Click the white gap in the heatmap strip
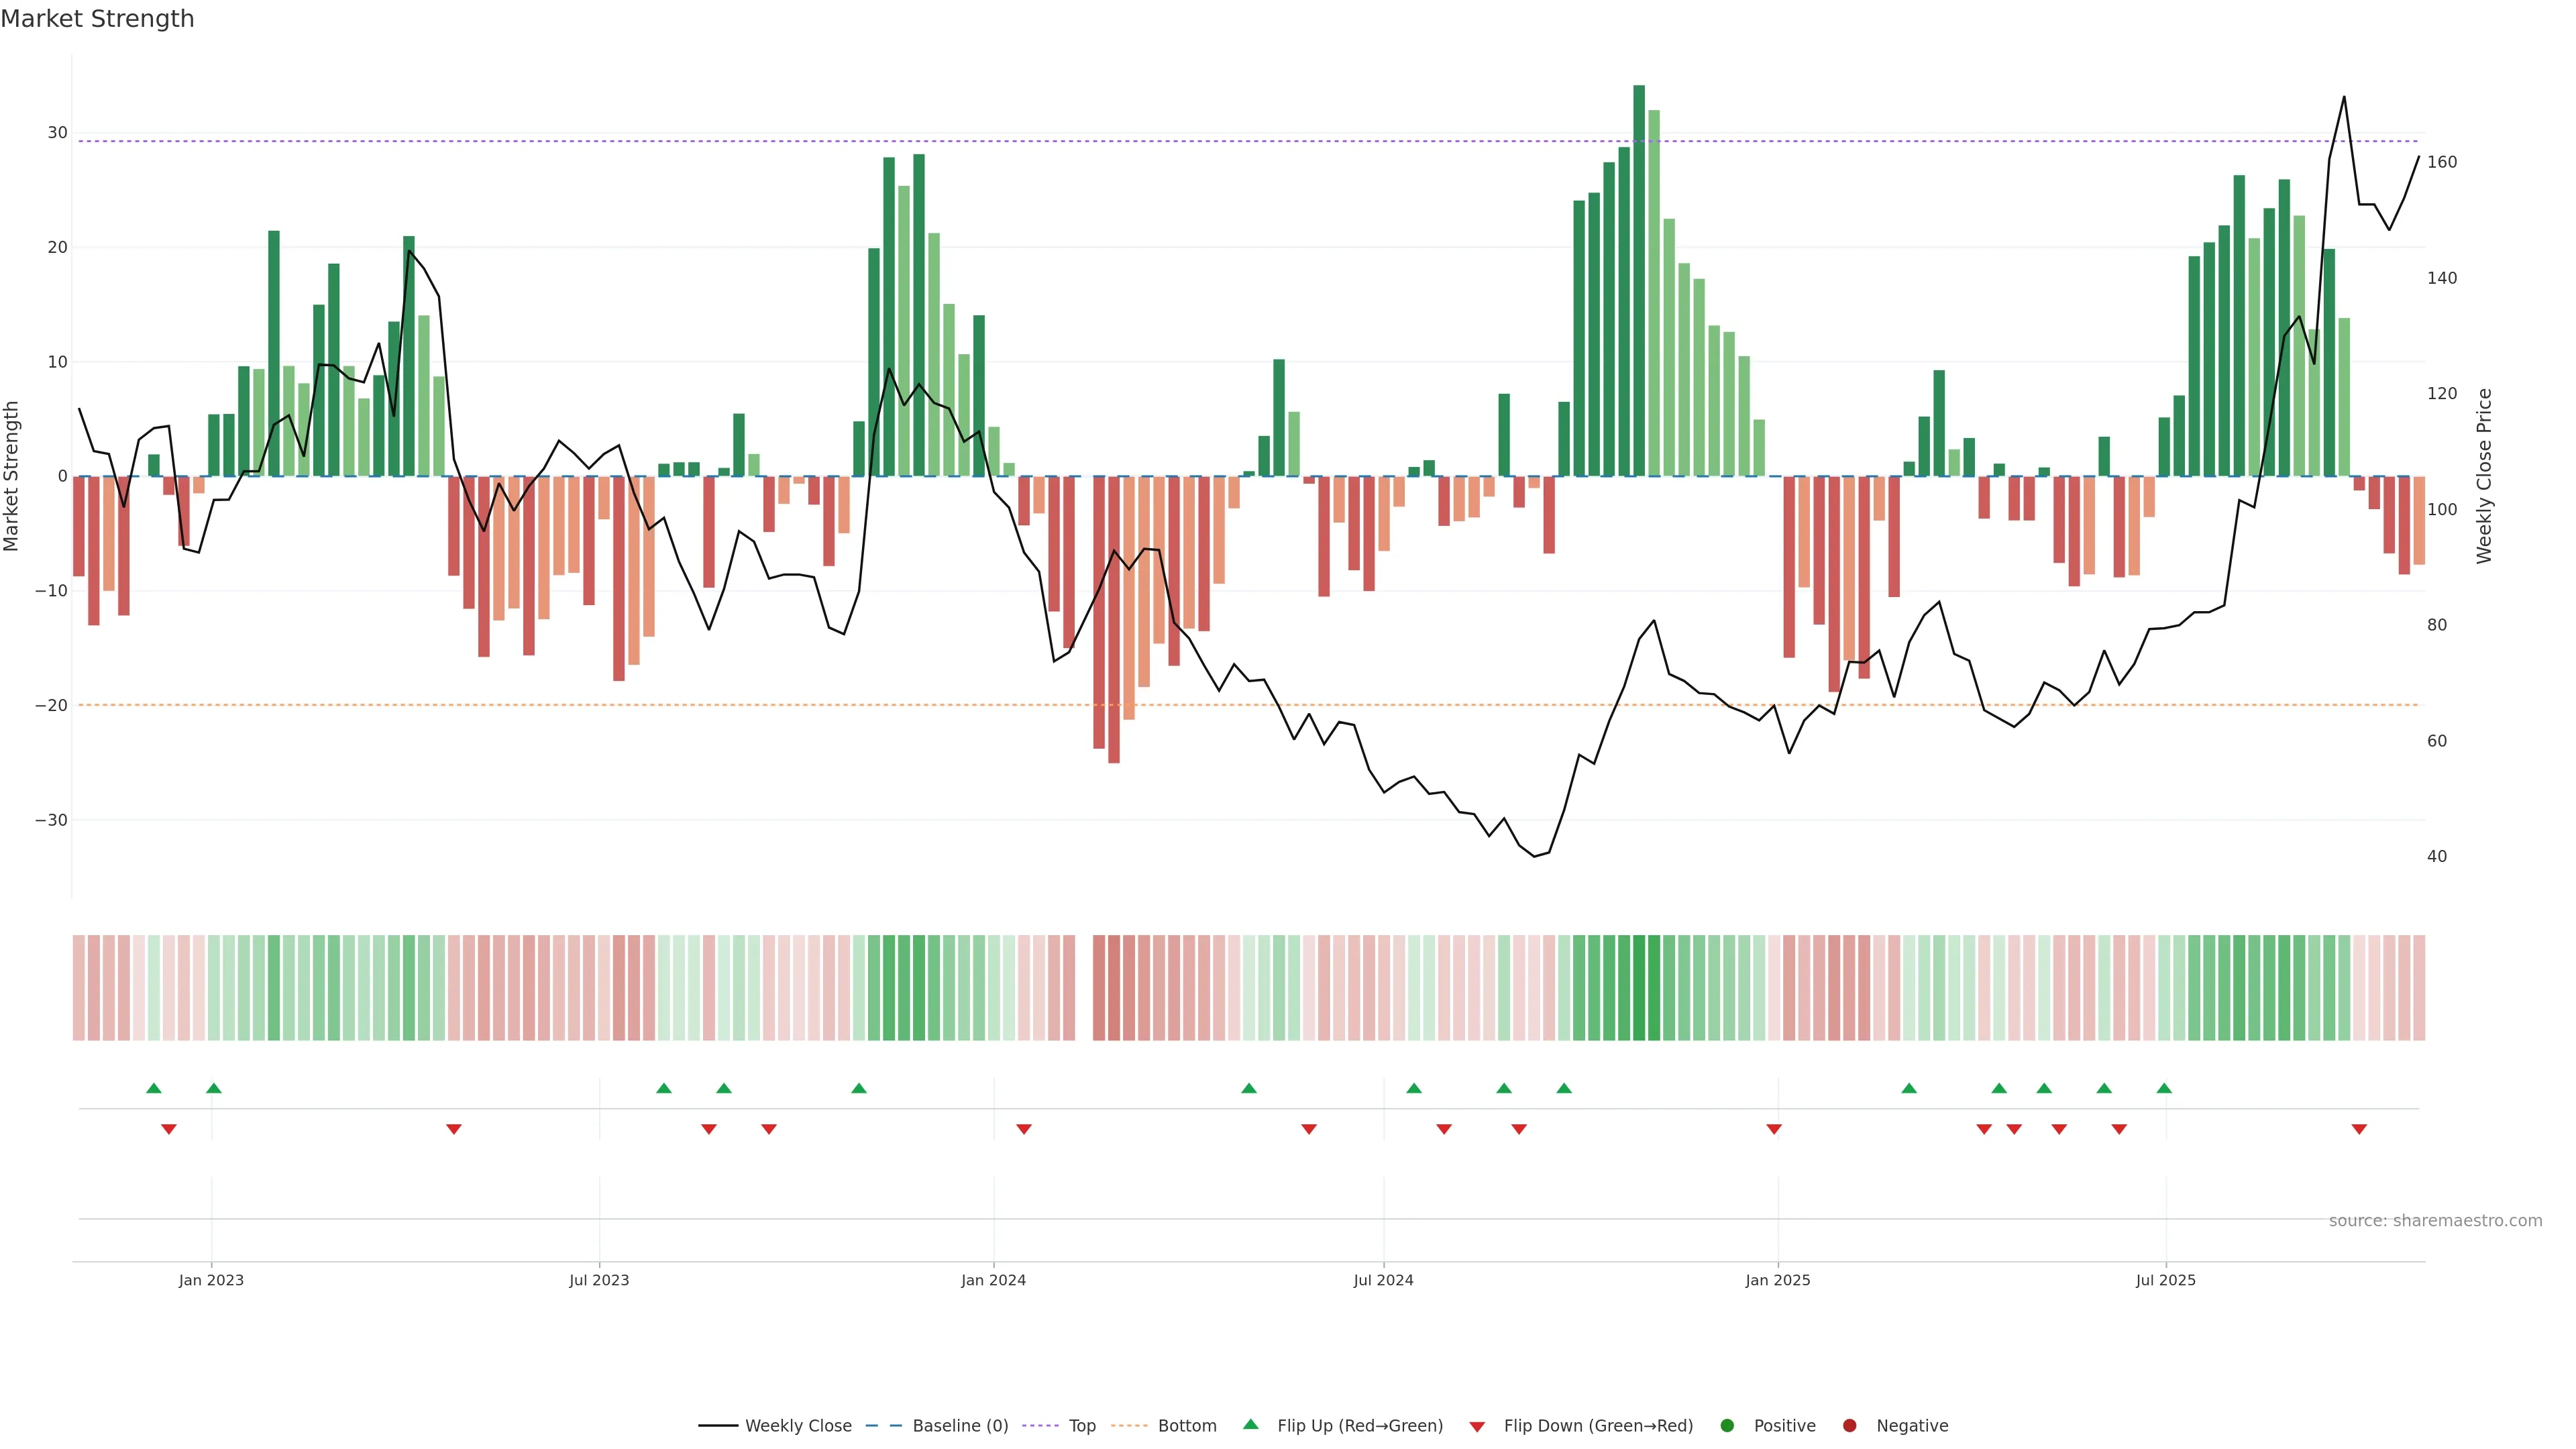The width and height of the screenshot is (2576, 1449). coord(1084,988)
